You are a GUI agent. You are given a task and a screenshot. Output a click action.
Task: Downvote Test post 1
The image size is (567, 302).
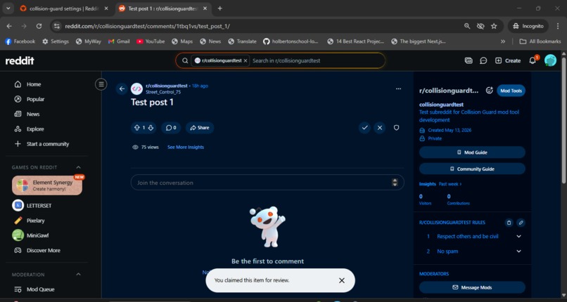[151, 128]
